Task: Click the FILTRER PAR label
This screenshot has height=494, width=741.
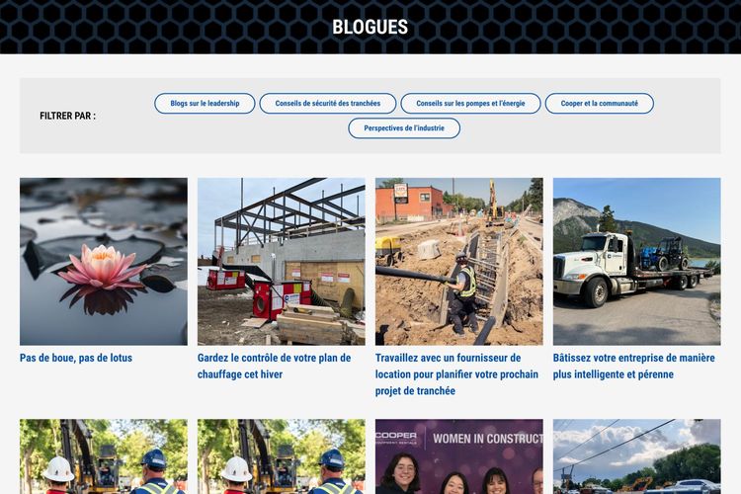Action: 67,116
